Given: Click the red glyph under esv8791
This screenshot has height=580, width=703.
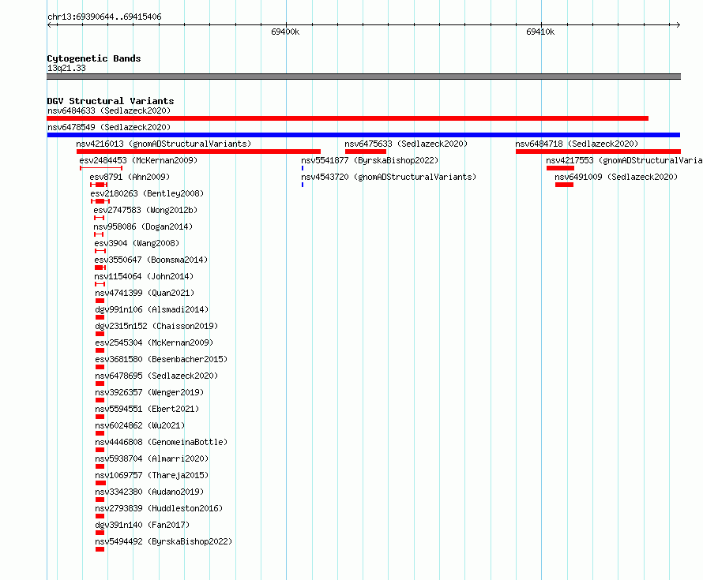Looking at the screenshot, I should 99,185.
